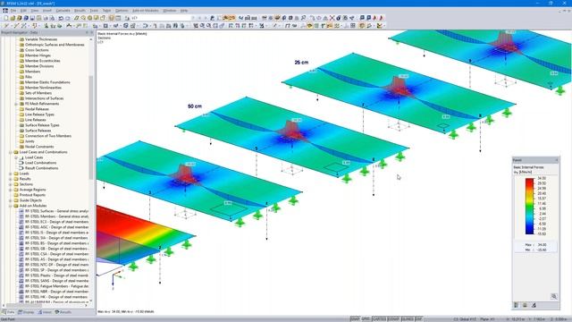Switch to the Results navigator tab
The width and height of the screenshot is (572, 322).
tap(63, 312)
